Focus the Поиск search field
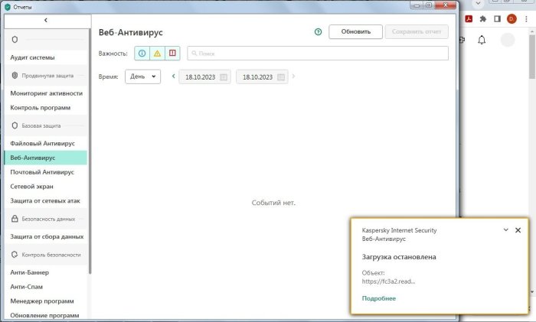536x322 pixels. tap(318, 54)
